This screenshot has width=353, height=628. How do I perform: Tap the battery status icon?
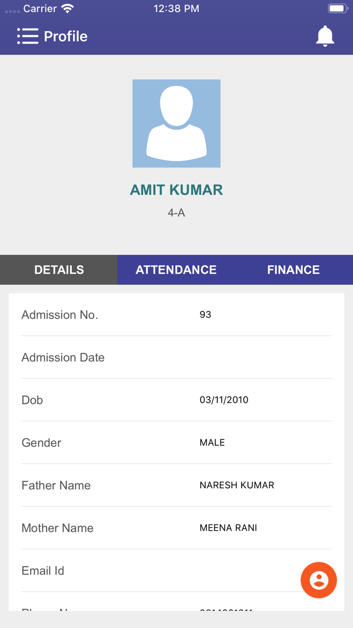[x=337, y=9]
